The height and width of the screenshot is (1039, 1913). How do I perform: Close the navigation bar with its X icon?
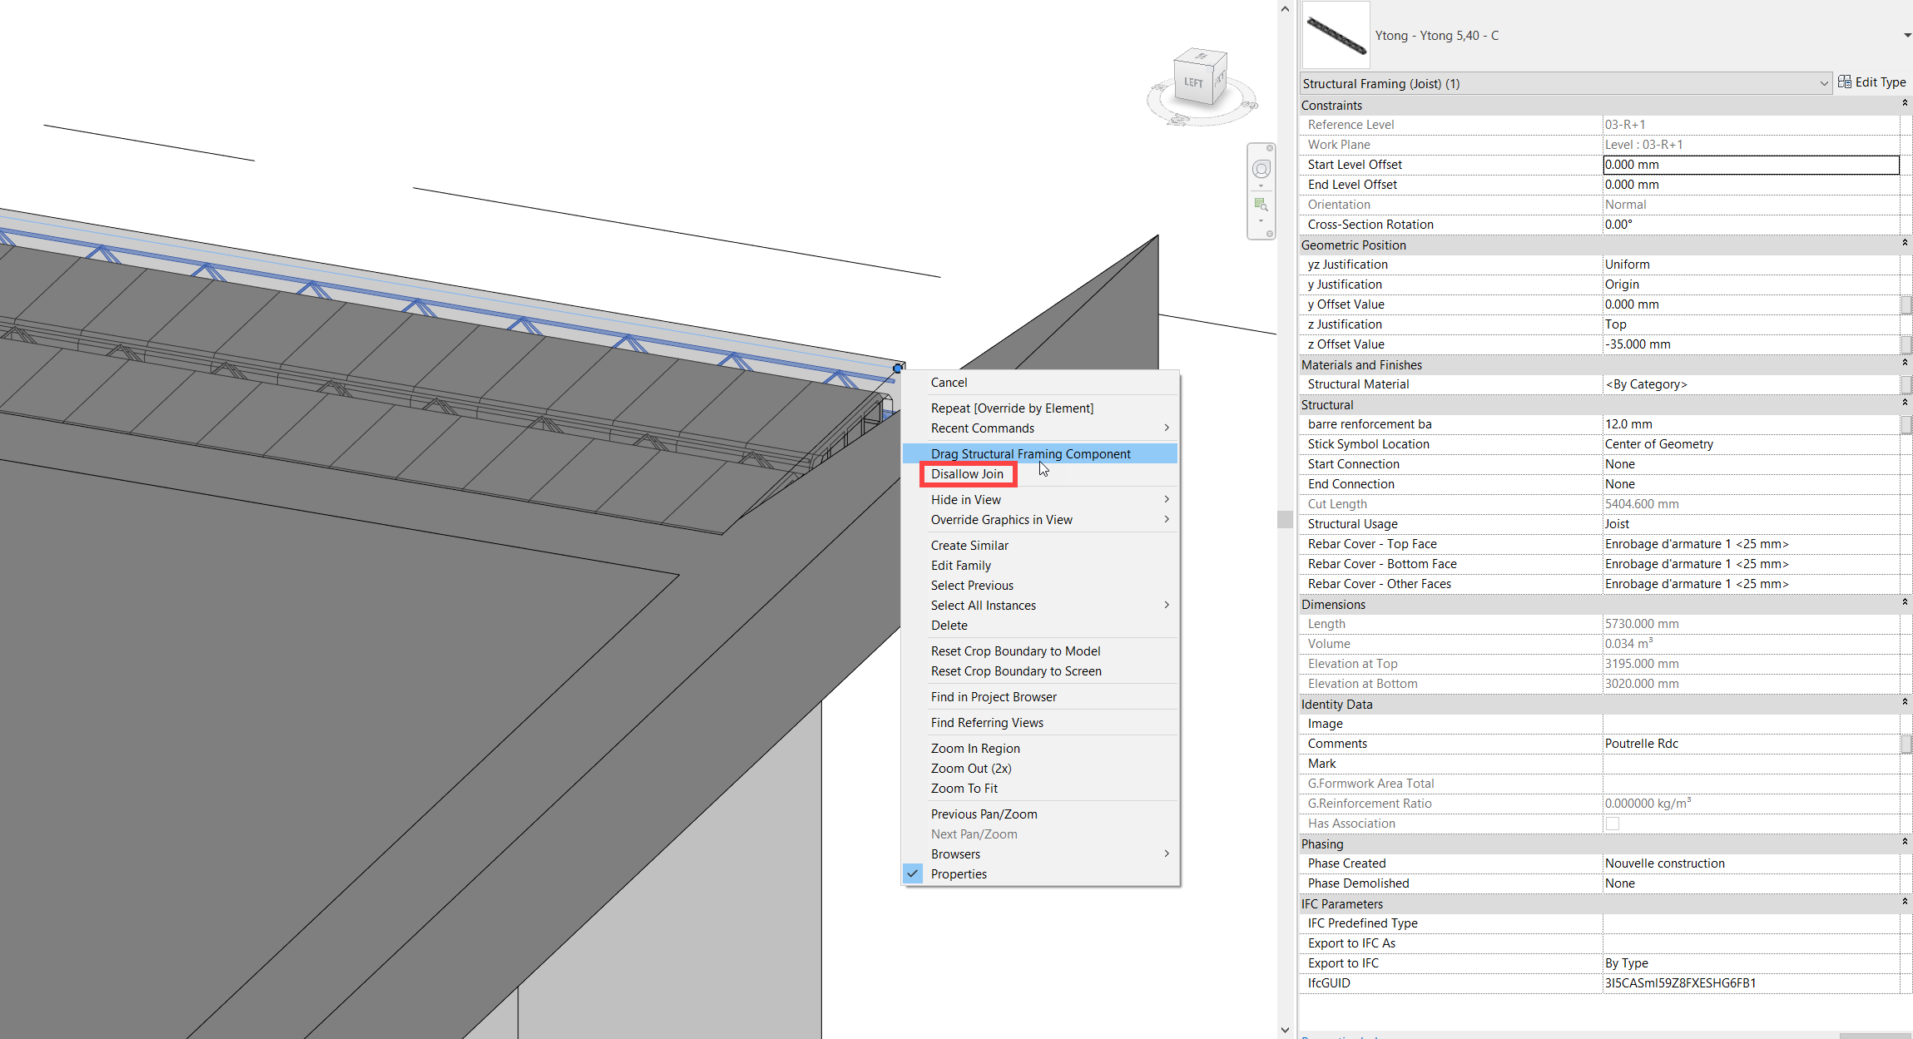1270,148
